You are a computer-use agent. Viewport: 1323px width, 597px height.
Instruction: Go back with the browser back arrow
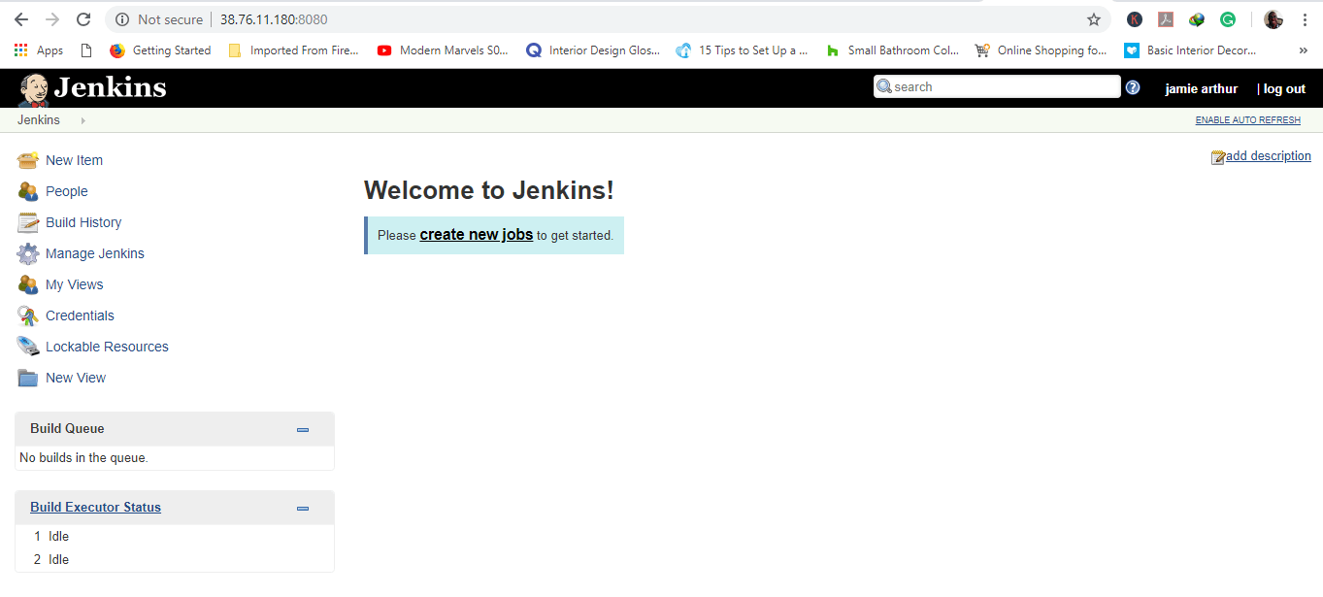point(21,19)
